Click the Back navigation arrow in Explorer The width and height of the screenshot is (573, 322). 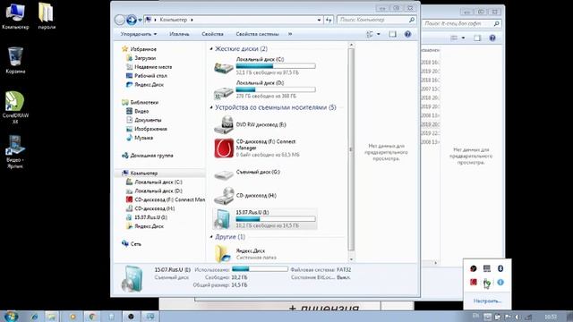tap(119, 20)
